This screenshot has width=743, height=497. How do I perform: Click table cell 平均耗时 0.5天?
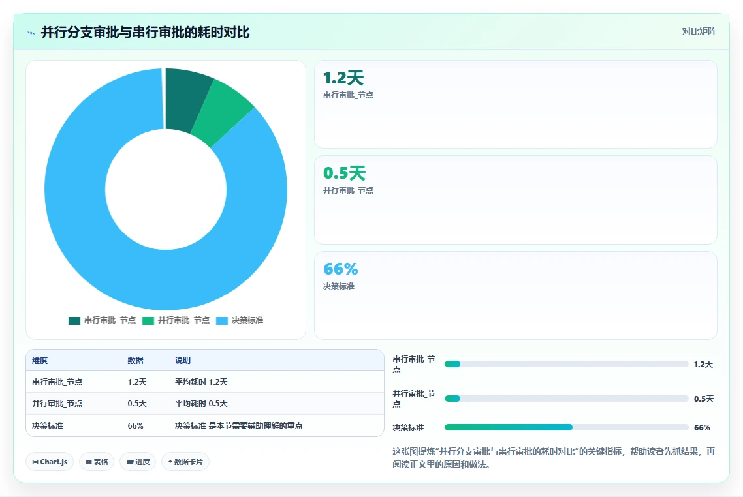click(x=201, y=404)
